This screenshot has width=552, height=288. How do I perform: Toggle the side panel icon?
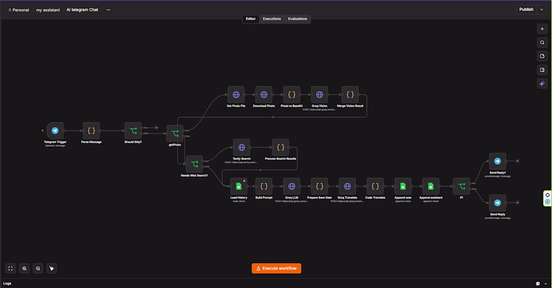[x=542, y=70]
